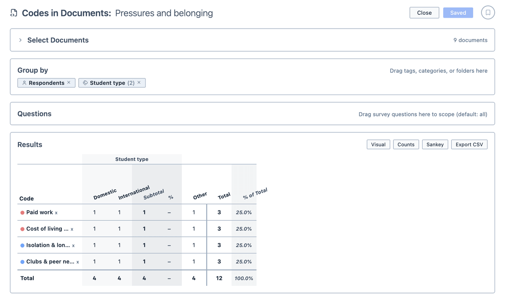
Task: Select the Isolation & lon... code label
Action: pyautogui.click(x=48, y=245)
